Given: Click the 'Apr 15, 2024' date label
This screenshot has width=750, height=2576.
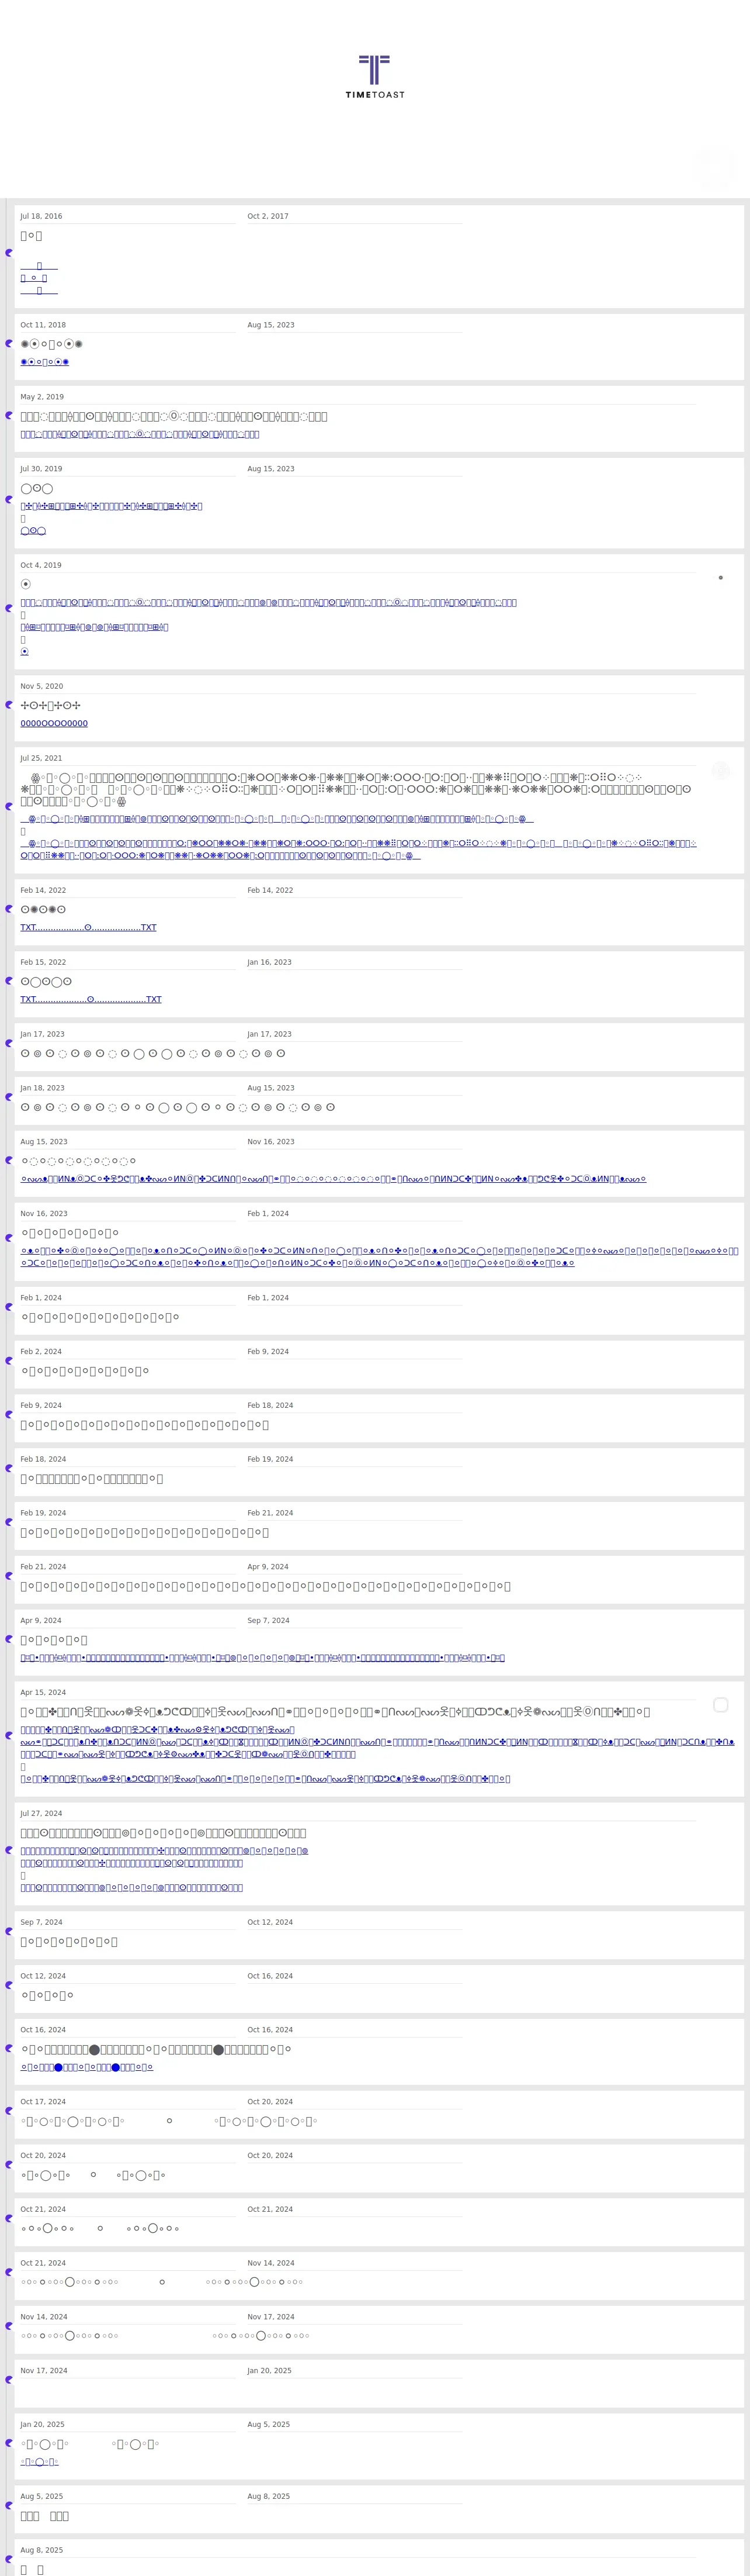Looking at the screenshot, I should (43, 1692).
